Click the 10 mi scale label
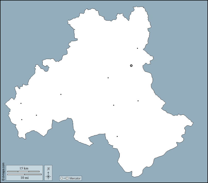 (x=24, y=177)
